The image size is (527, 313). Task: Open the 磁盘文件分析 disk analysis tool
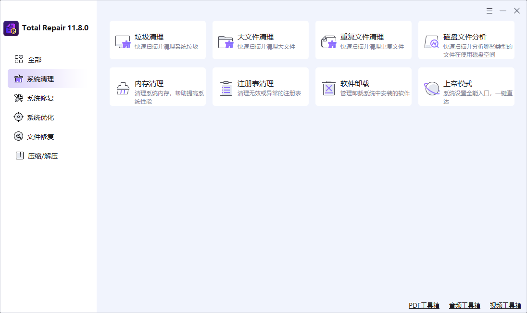pyautogui.click(x=431, y=41)
